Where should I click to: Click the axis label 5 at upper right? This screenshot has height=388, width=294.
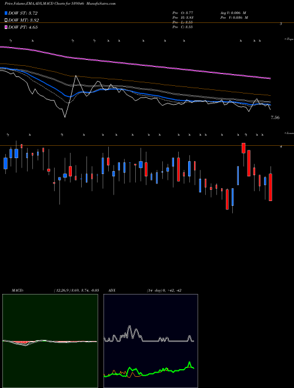click(281, 24)
